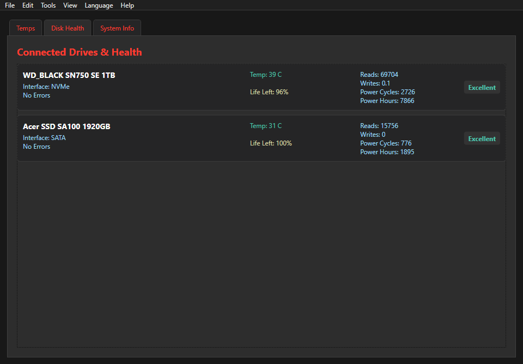Click Interface: SATA text

coord(44,138)
